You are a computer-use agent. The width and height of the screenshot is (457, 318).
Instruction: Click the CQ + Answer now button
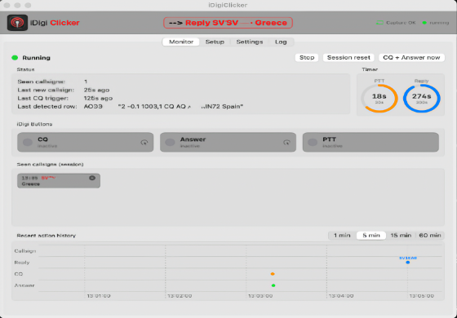pyautogui.click(x=411, y=58)
